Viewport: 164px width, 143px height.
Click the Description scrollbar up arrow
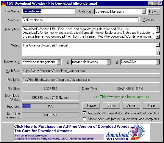click(x=158, y=28)
